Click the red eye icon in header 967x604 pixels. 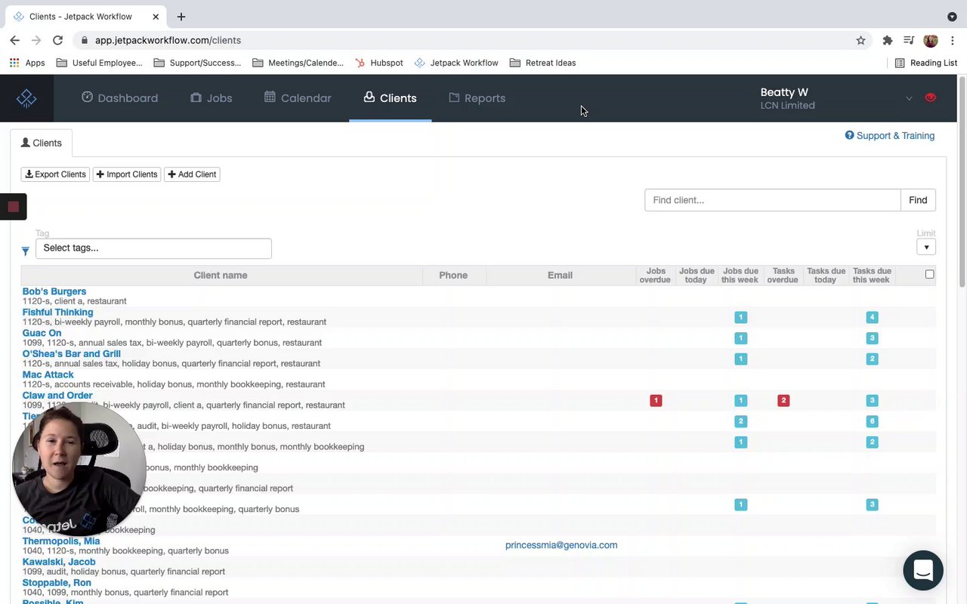point(930,98)
